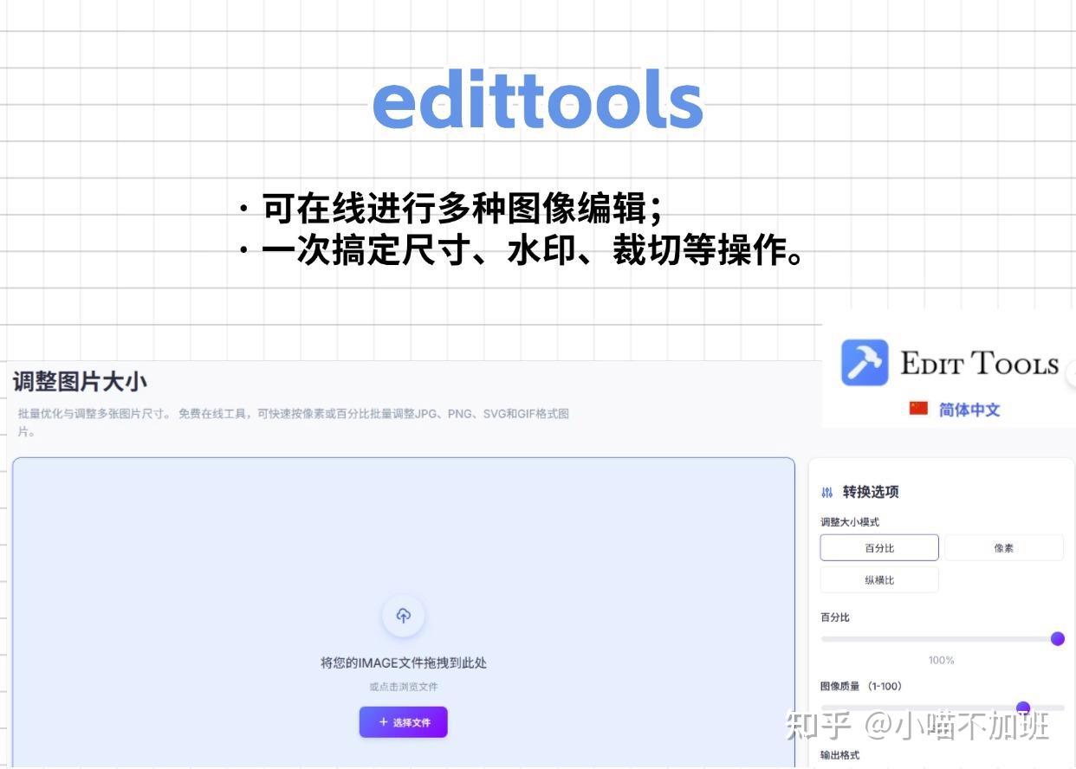The width and height of the screenshot is (1076, 769).
Task: Click the 或点击浏览文件 browse link
Action: pos(403,686)
